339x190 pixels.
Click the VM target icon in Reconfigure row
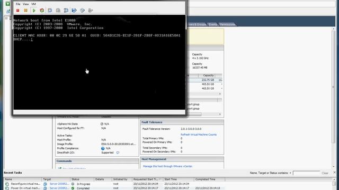pos(45,184)
